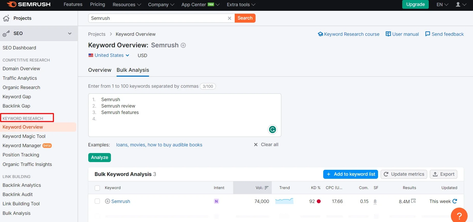473x222 pixels.
Task: Click the KD % column header
Action: click(316, 188)
